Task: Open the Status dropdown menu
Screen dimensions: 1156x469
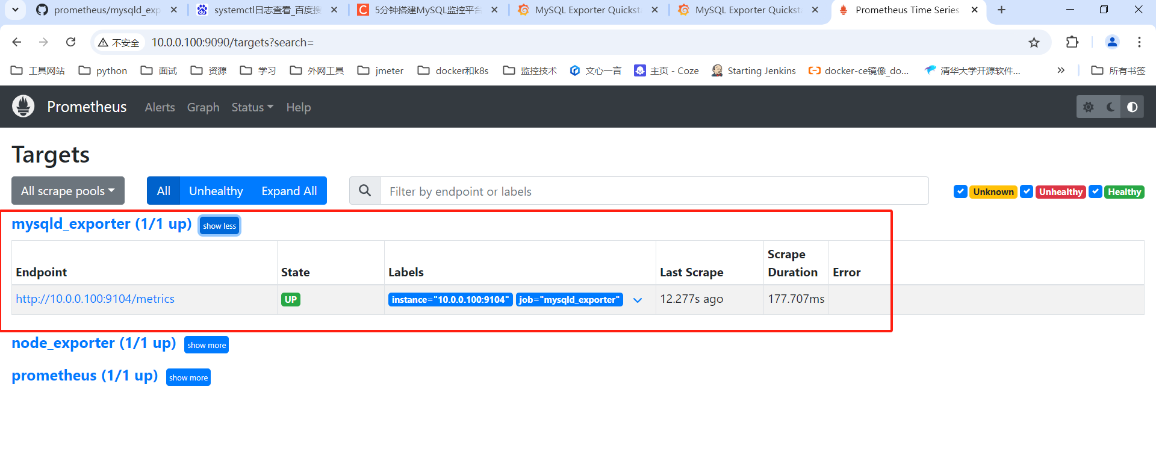Action: coord(252,107)
